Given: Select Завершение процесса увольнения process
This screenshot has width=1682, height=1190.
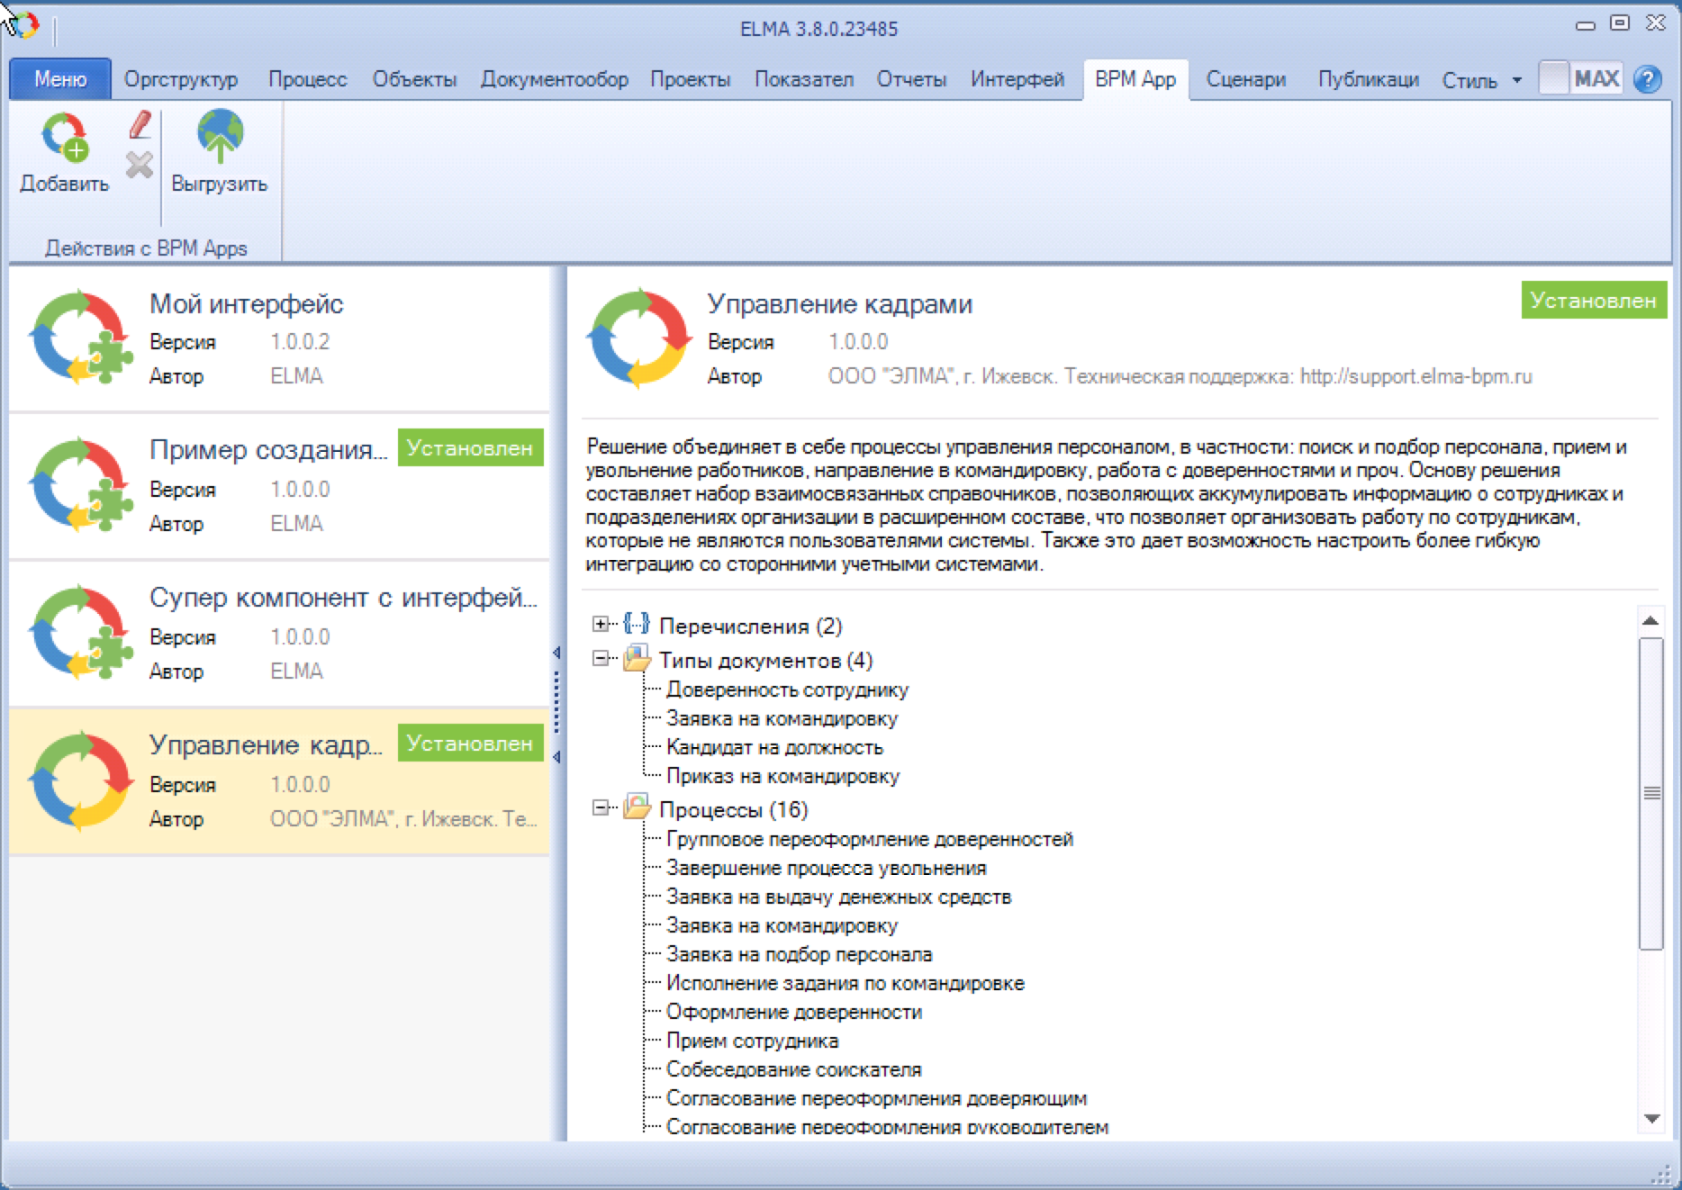Looking at the screenshot, I should point(826,868).
